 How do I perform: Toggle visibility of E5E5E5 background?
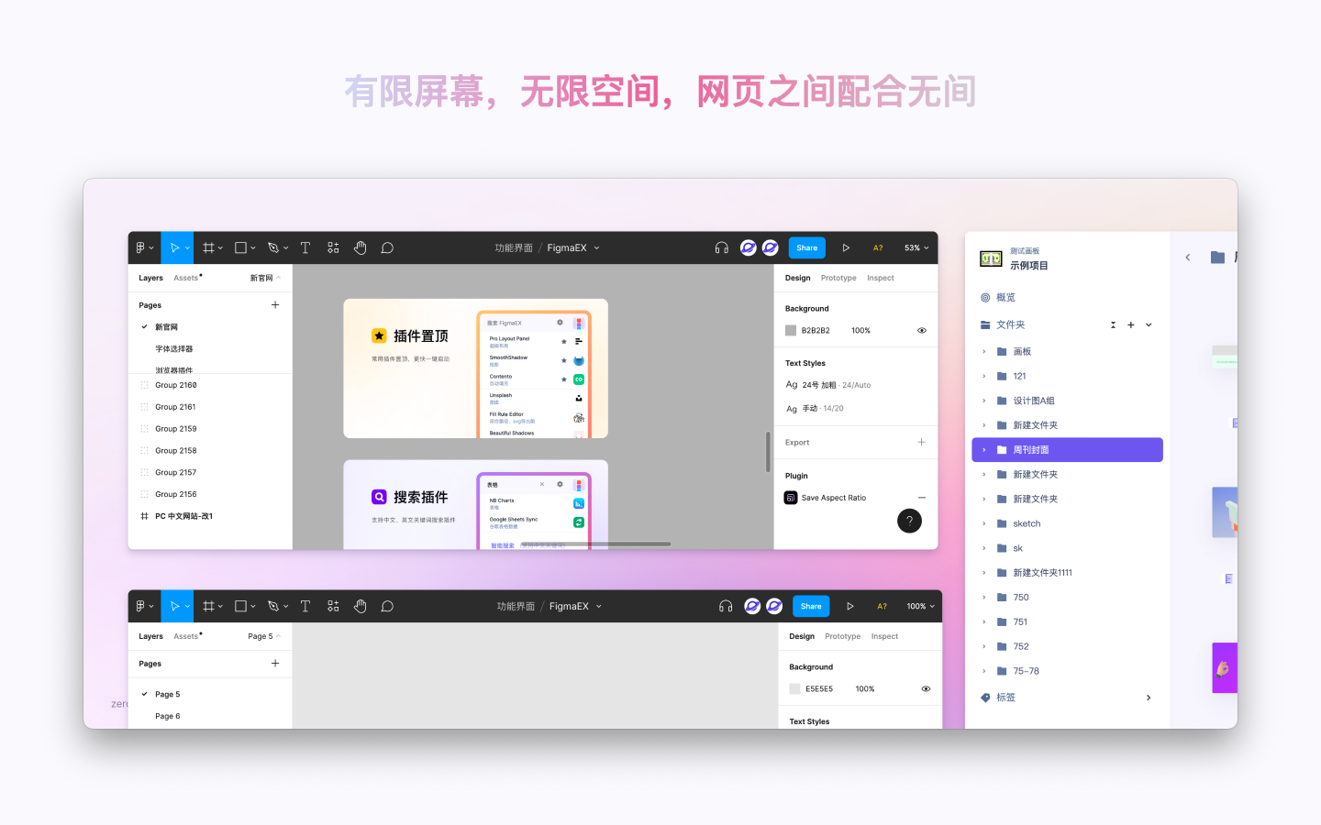(926, 689)
